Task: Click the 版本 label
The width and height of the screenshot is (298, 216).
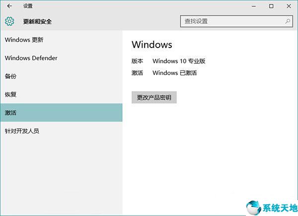Action: (x=137, y=61)
